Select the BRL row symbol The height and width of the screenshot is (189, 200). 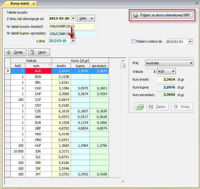click(39, 82)
